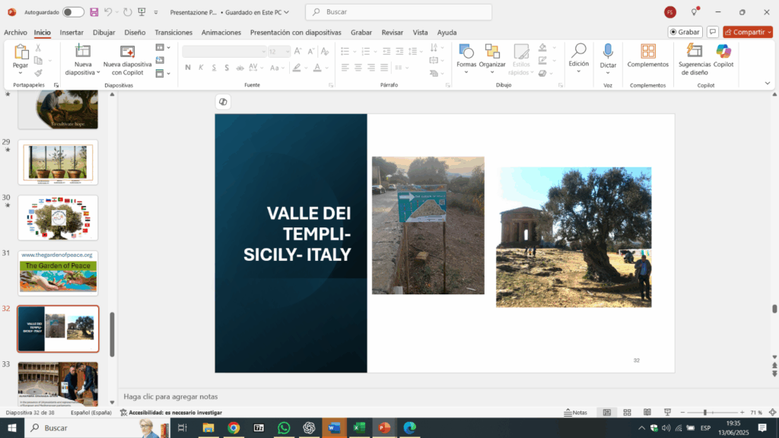
Task: Toggle the Notas pane in status bar
Action: pyautogui.click(x=575, y=412)
